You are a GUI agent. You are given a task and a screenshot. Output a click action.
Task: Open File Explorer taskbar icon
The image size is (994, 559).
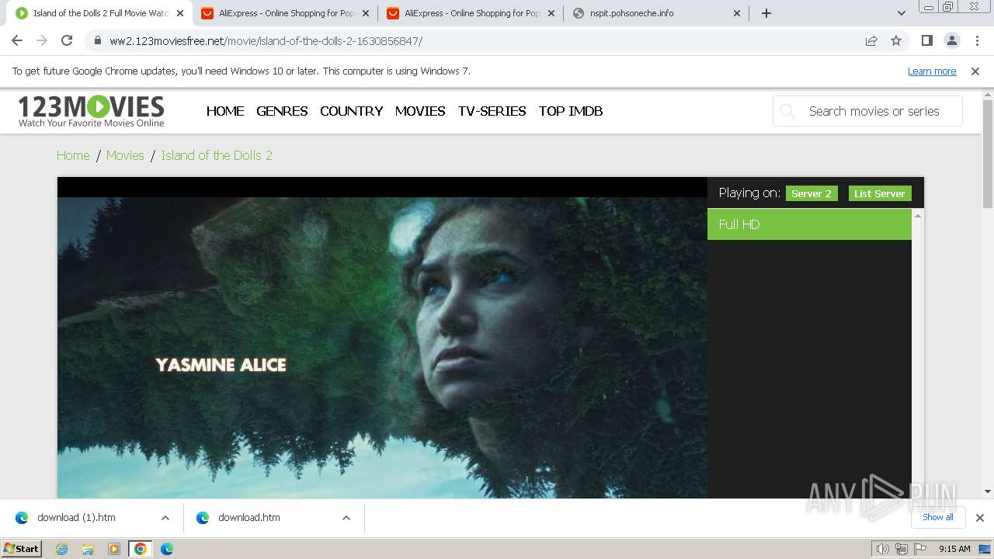(x=88, y=549)
